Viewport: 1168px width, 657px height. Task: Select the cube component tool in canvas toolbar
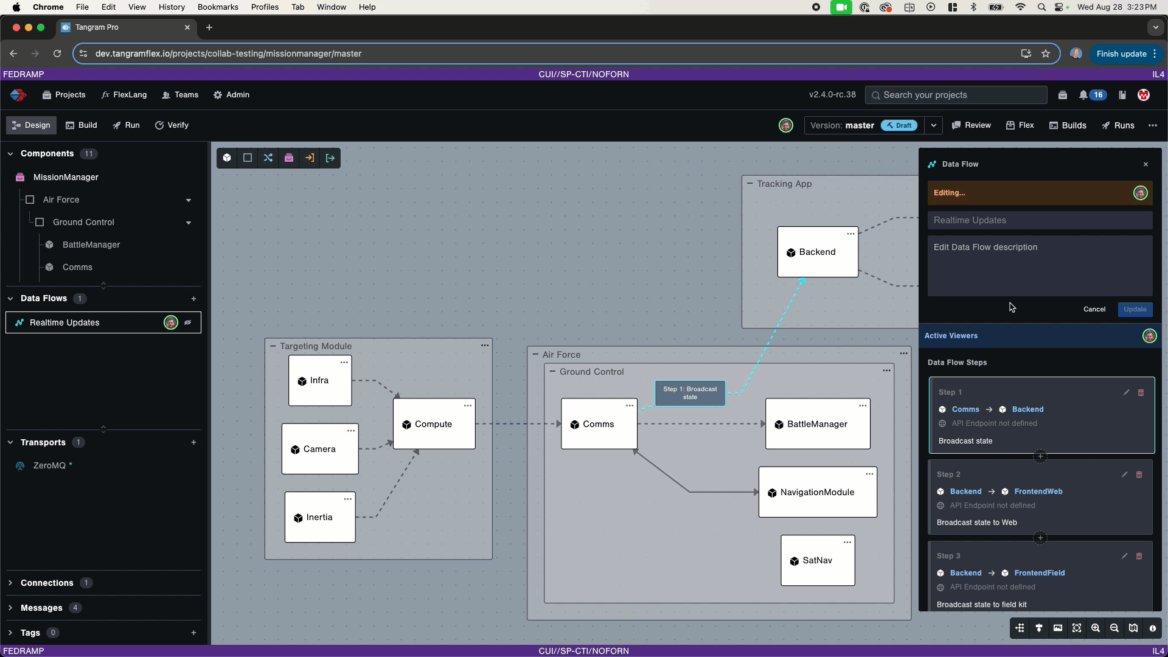(227, 158)
